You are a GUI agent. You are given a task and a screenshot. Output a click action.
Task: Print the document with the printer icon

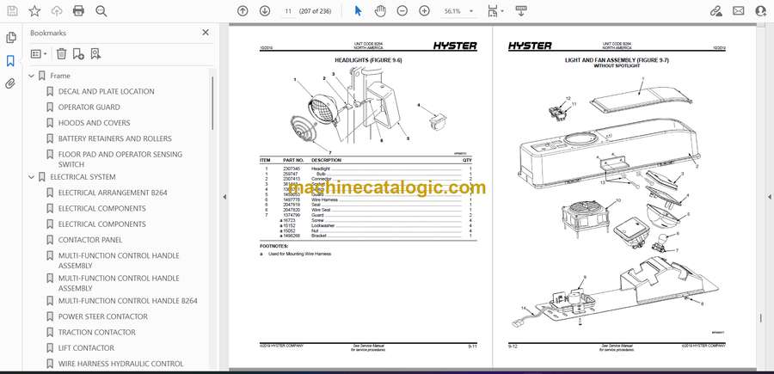(x=78, y=11)
